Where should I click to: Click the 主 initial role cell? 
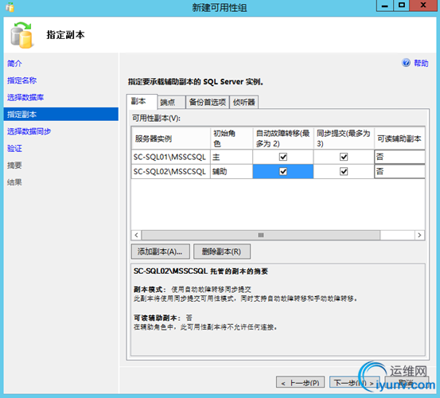pyautogui.click(x=232, y=157)
